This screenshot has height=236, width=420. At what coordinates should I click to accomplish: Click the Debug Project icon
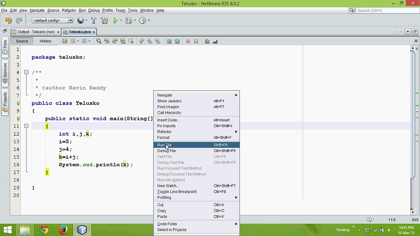point(129,20)
